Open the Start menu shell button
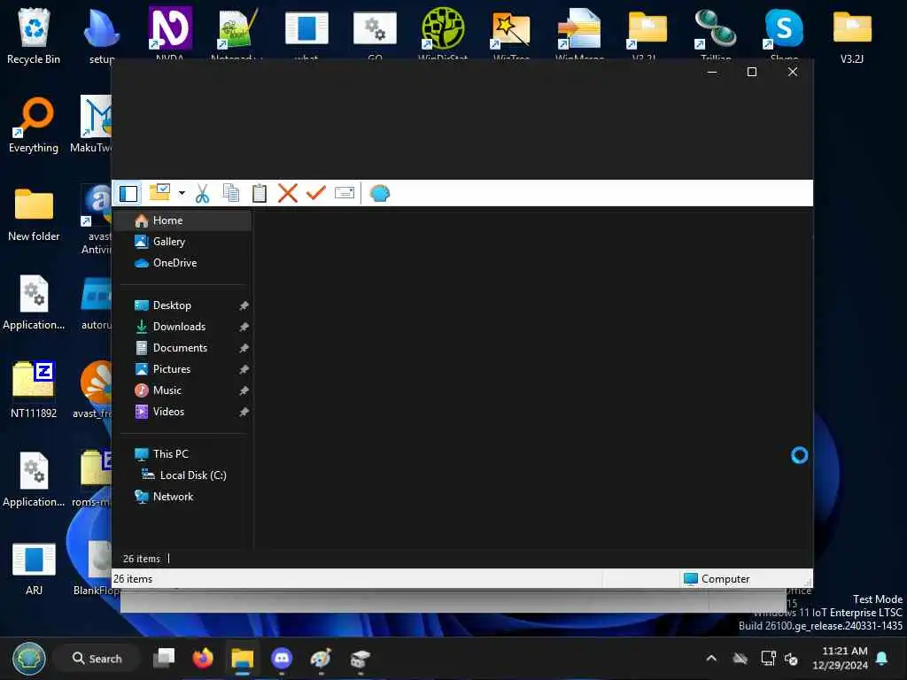 29,658
